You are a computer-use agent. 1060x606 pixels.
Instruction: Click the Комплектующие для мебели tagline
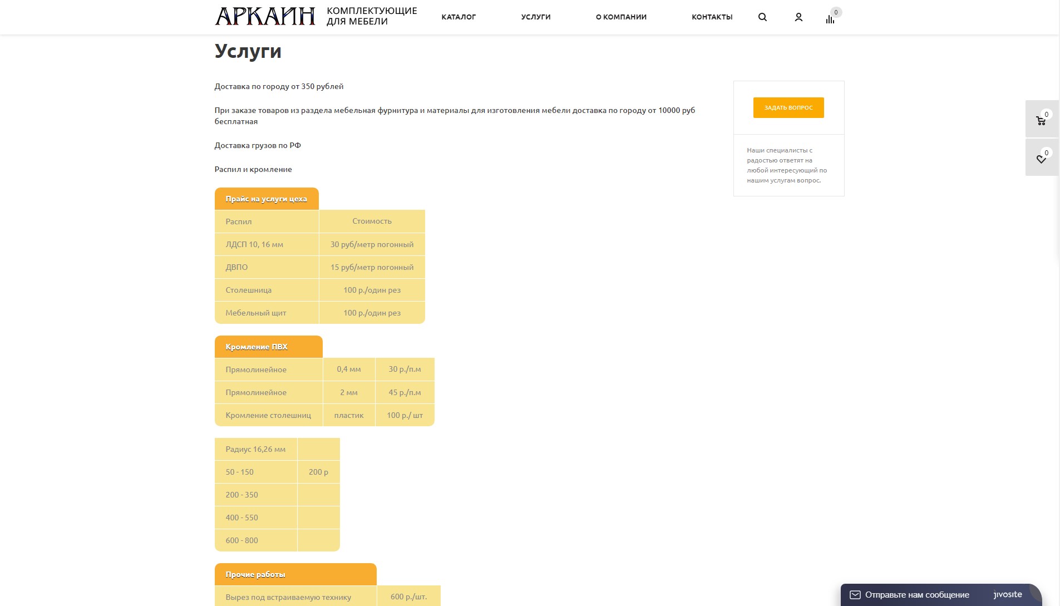pyautogui.click(x=372, y=16)
